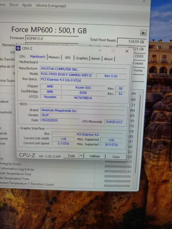Image resolution: width=172 pixels, height=229 pixels.
Task: Show the About tab in CPU-Z
Action: click(108, 59)
